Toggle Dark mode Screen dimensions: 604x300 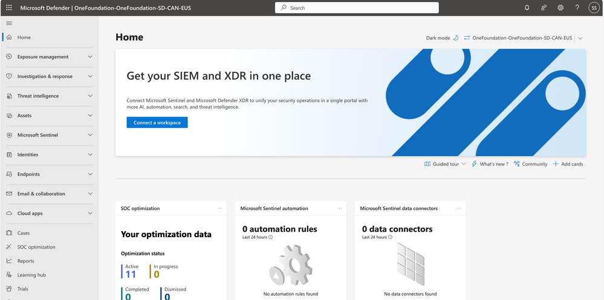442,38
